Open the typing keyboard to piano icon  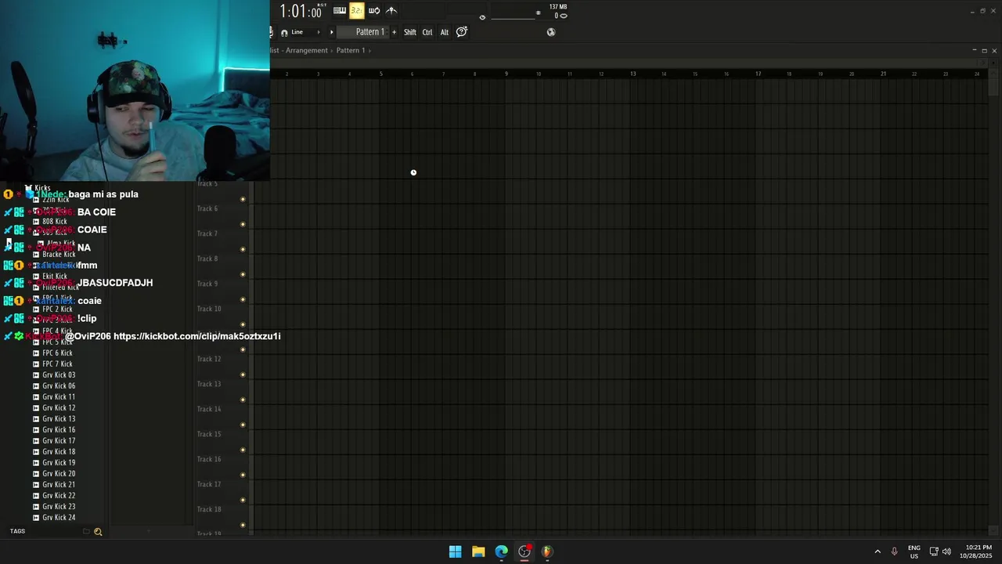[x=340, y=10]
